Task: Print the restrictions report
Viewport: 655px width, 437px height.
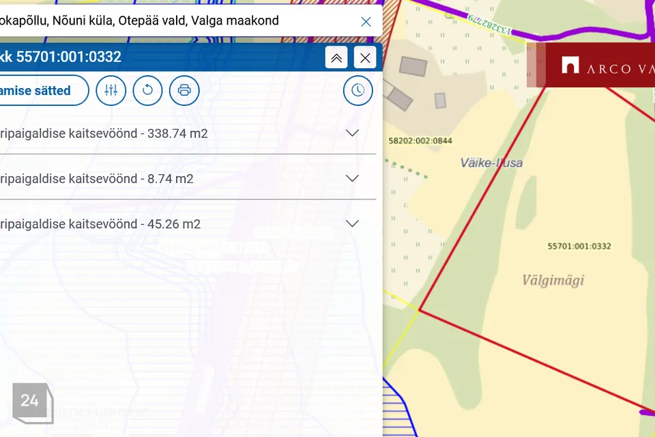Action: point(184,90)
